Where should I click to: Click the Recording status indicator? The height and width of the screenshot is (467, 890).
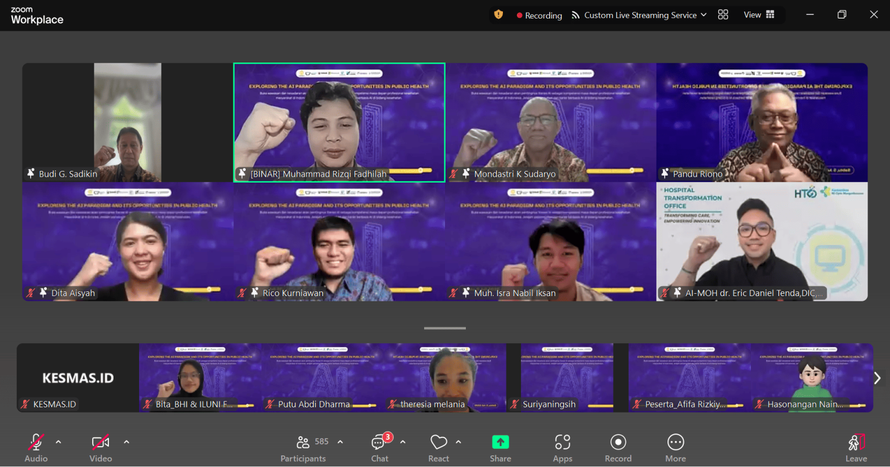[539, 15]
